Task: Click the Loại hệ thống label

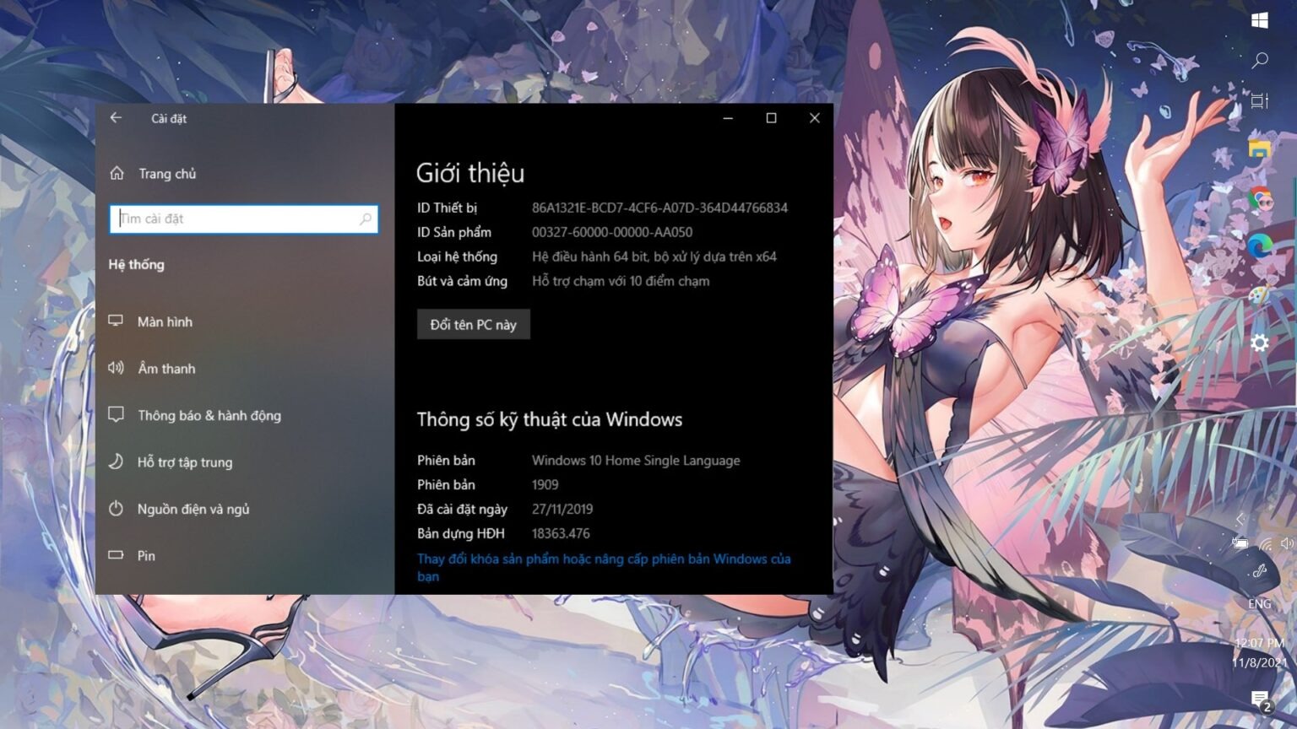Action: pos(457,256)
